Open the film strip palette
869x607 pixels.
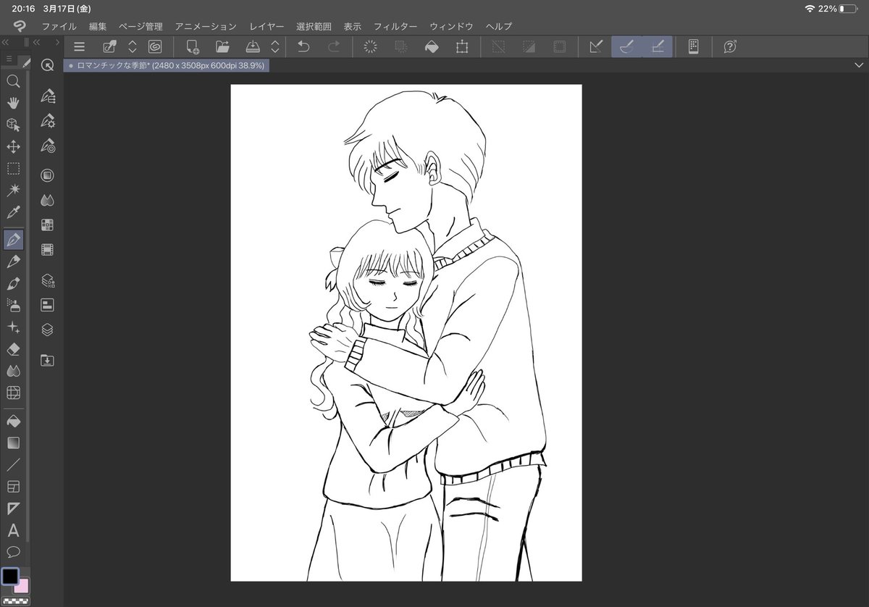(x=48, y=250)
